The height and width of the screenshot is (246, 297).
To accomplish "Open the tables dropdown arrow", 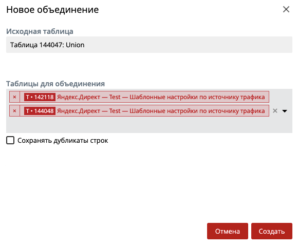I will click(285, 111).
